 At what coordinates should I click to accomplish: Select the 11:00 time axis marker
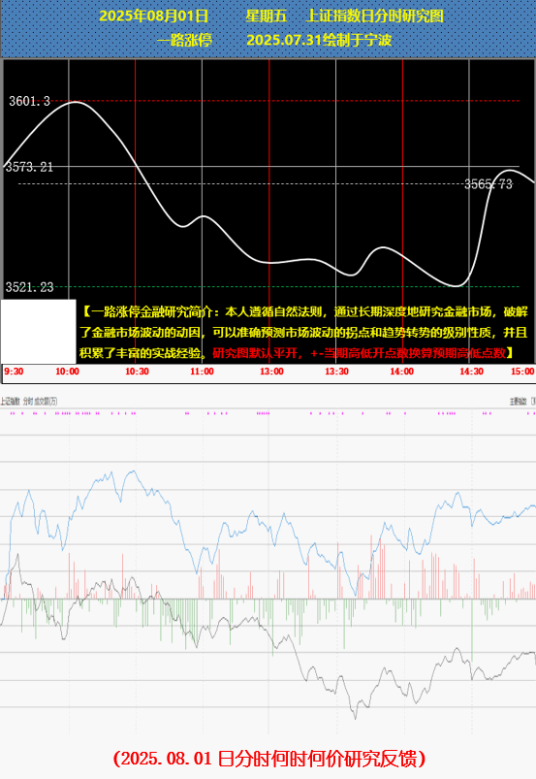pos(202,372)
